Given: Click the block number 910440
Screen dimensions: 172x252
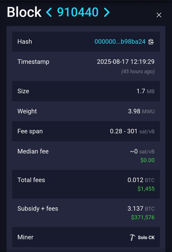Looking at the screenshot, I should (x=78, y=12).
